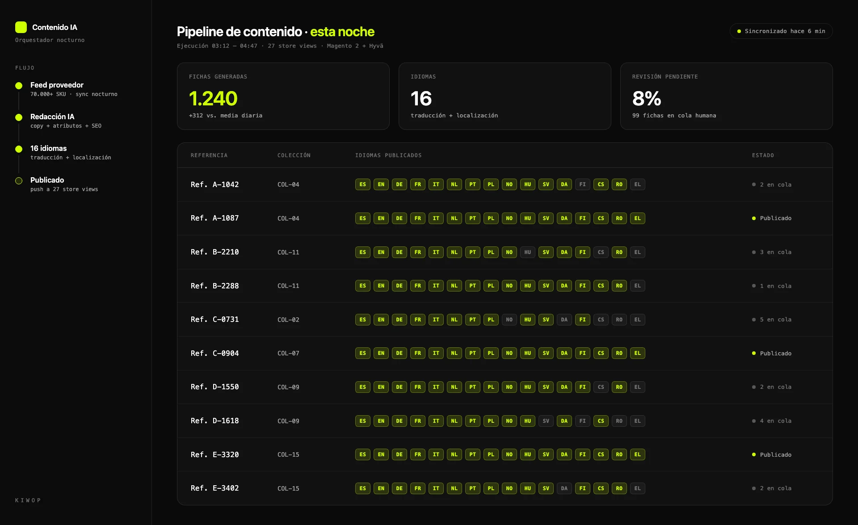Screen dimensions: 858x525
Task: Click the COL-02 collection cell
Action: click(288, 320)
